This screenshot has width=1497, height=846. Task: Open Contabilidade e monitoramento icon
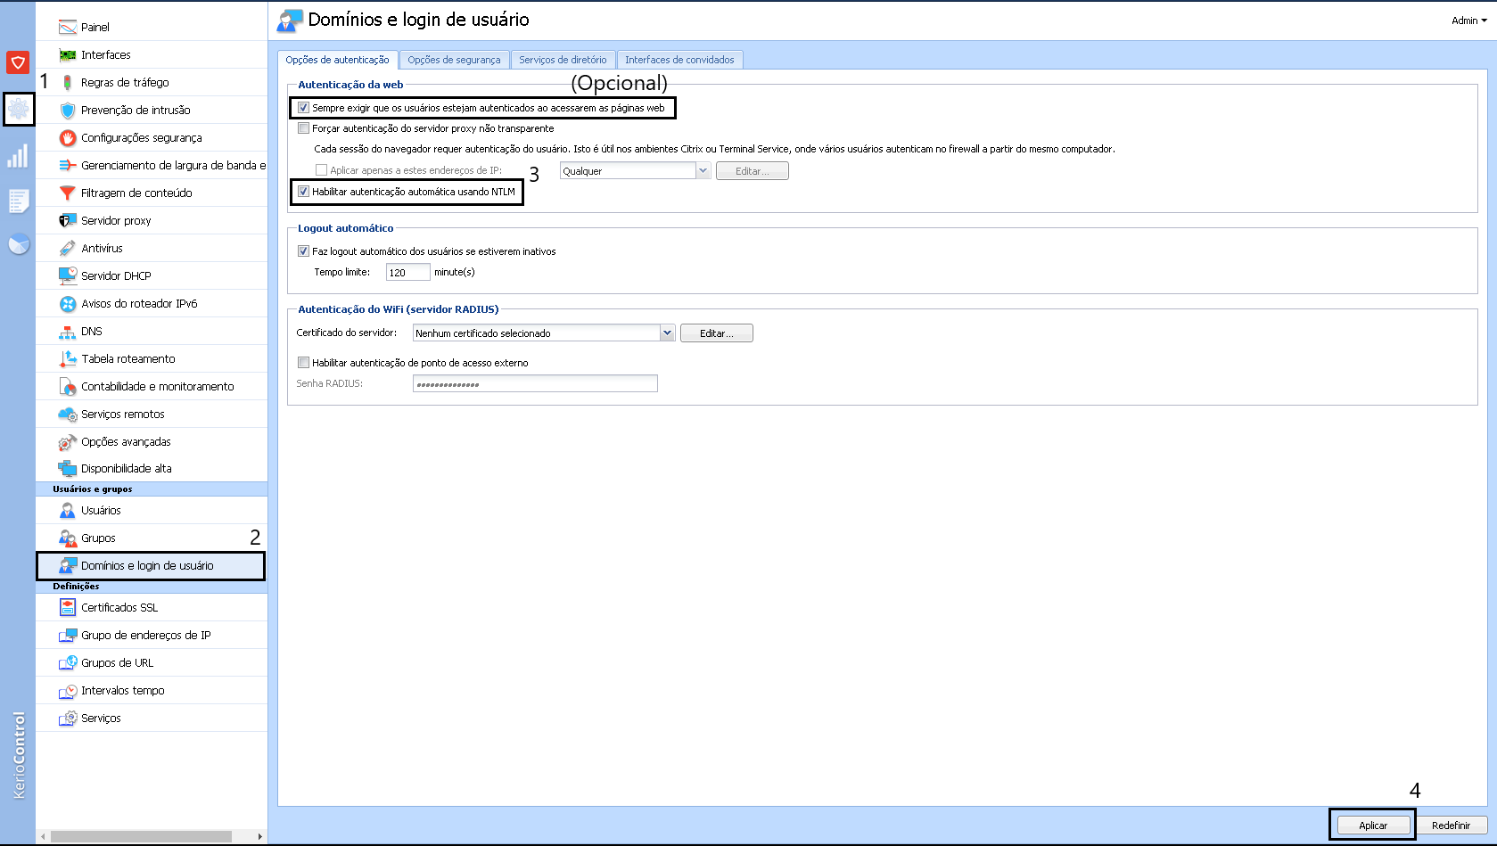pyautogui.click(x=67, y=386)
